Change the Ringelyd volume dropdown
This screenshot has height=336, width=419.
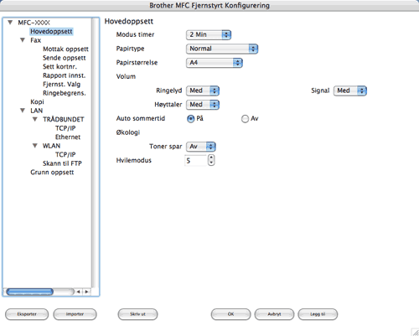tap(203, 90)
